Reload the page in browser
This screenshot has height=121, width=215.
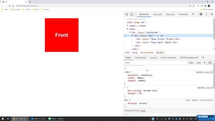click(x=9, y=6)
